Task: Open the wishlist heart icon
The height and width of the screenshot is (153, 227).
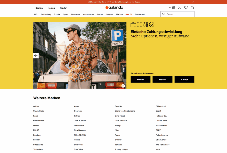Action: pyautogui.click(x=186, y=7)
